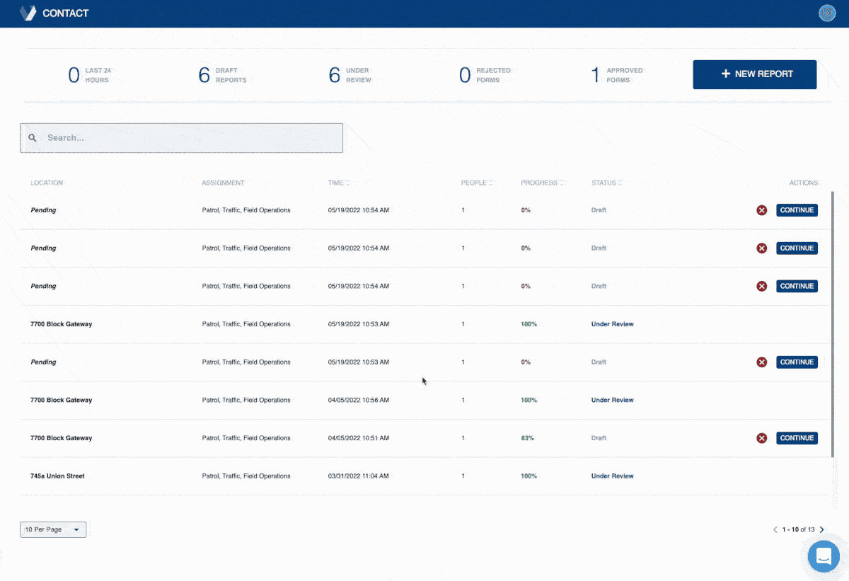Image resolution: width=849 pixels, height=581 pixels.
Task: Click the New Report button
Action: pos(754,74)
